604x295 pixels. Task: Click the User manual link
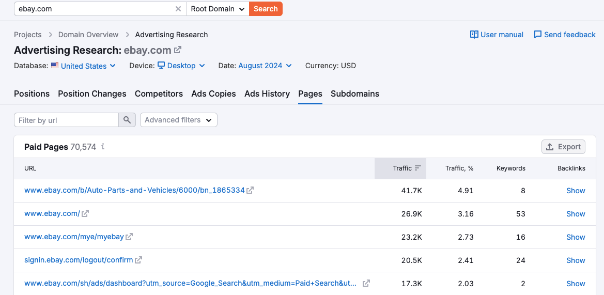click(497, 35)
